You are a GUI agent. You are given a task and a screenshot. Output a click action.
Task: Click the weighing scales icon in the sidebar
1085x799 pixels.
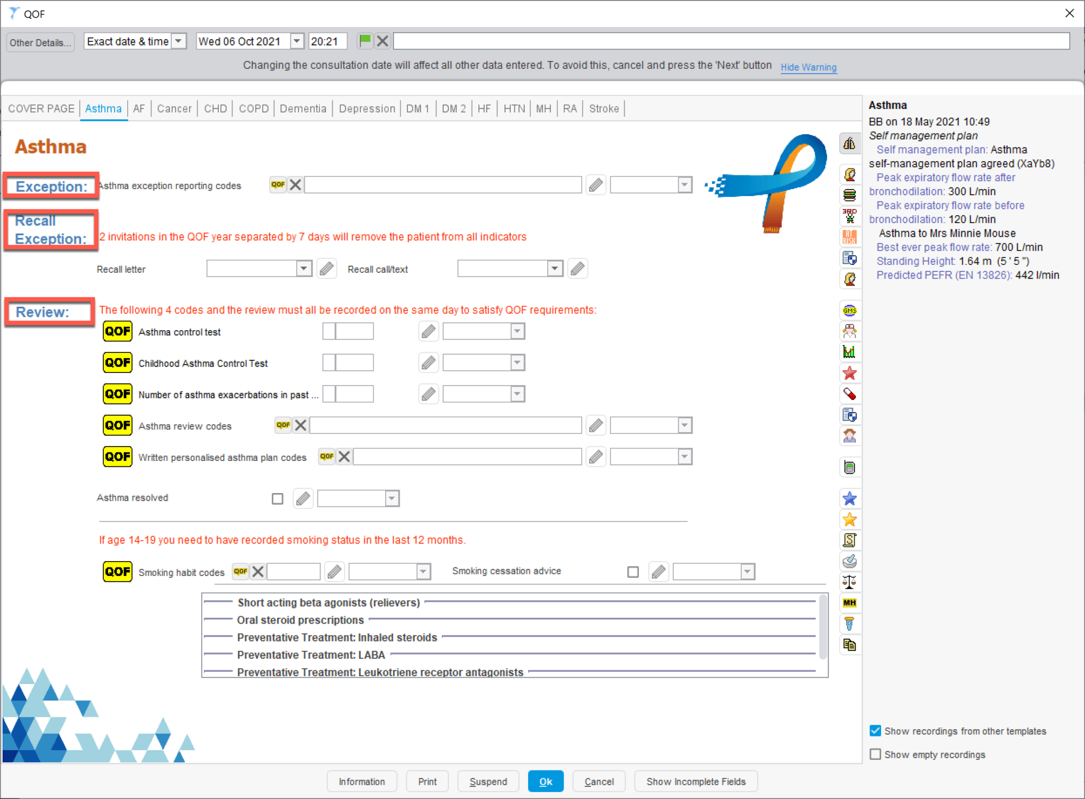(x=850, y=581)
